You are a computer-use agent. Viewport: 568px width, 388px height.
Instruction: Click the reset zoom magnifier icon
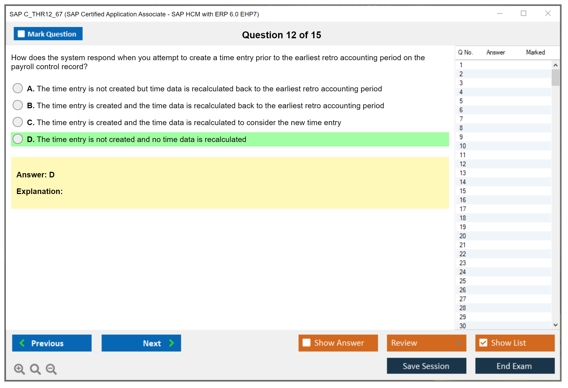click(x=35, y=369)
